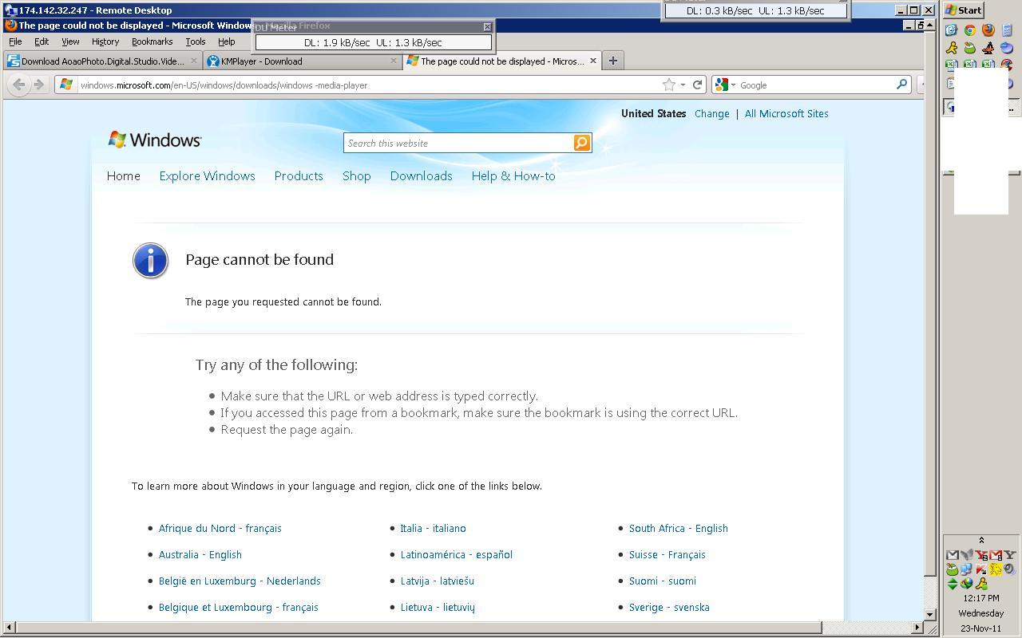Open the globe download manager tray icon
This screenshot has width=1022, height=638.
(x=967, y=584)
